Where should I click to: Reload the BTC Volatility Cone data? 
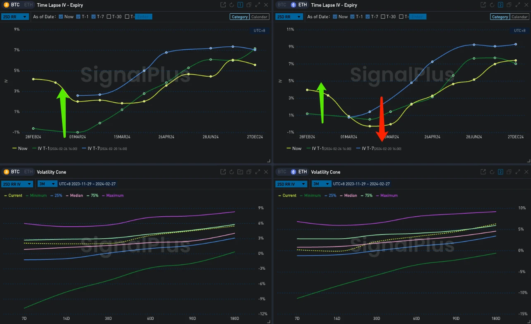click(231, 172)
